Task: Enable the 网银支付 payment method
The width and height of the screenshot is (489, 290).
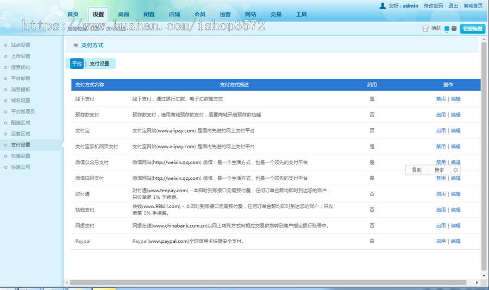Action: [x=441, y=226]
